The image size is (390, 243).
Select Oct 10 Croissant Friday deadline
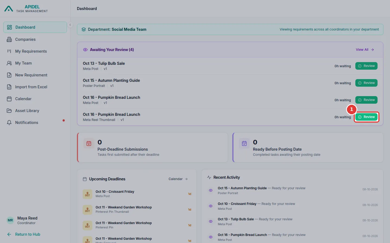[137, 194]
